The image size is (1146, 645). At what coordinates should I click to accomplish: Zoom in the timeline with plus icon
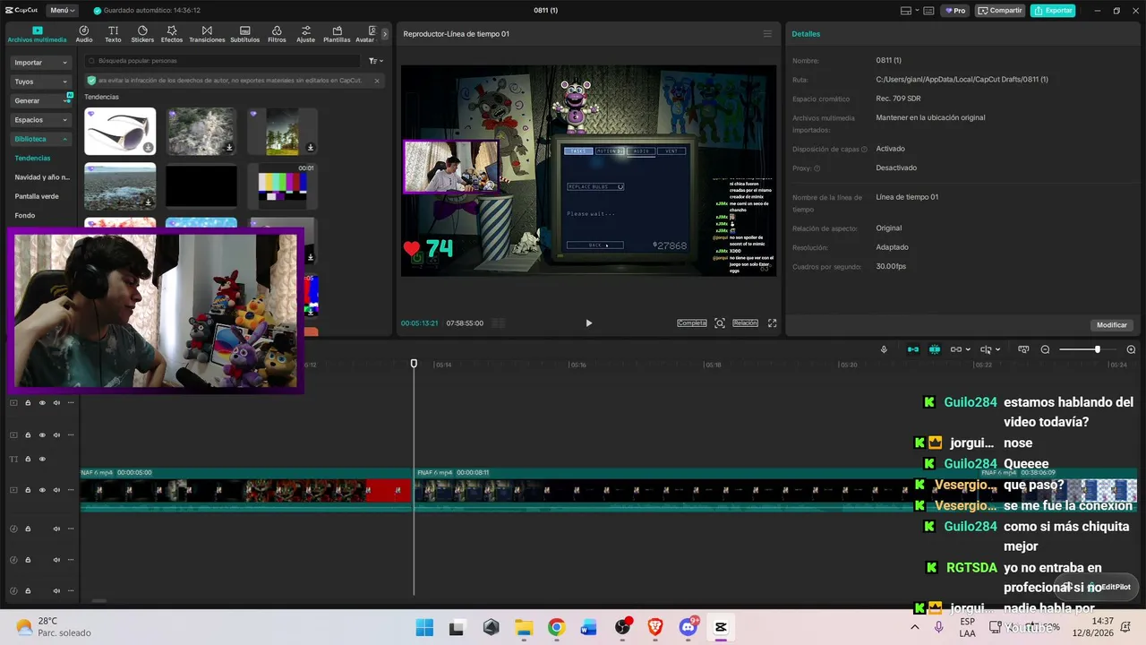click(x=1131, y=349)
